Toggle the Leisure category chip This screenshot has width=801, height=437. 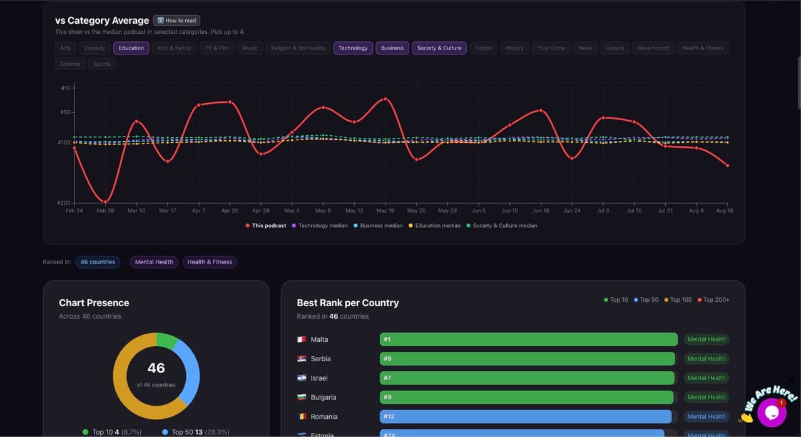pos(615,48)
